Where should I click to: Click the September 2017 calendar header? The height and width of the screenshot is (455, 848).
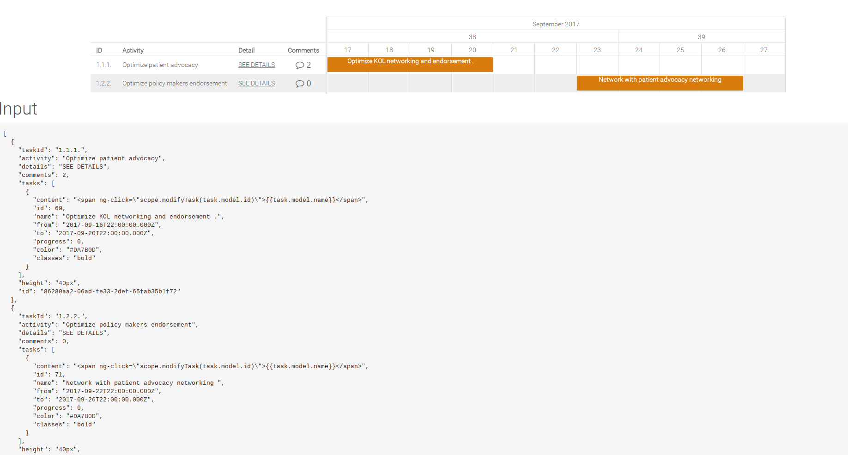click(556, 24)
